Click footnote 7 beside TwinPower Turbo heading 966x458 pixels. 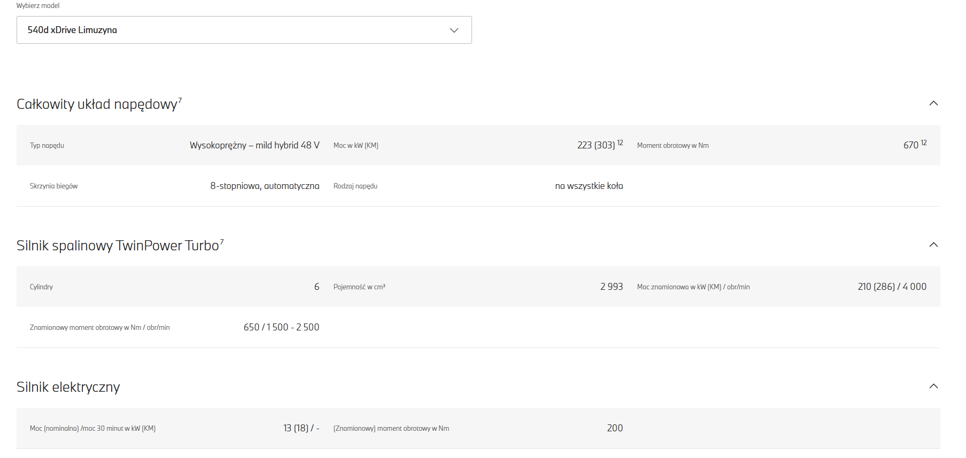222,241
